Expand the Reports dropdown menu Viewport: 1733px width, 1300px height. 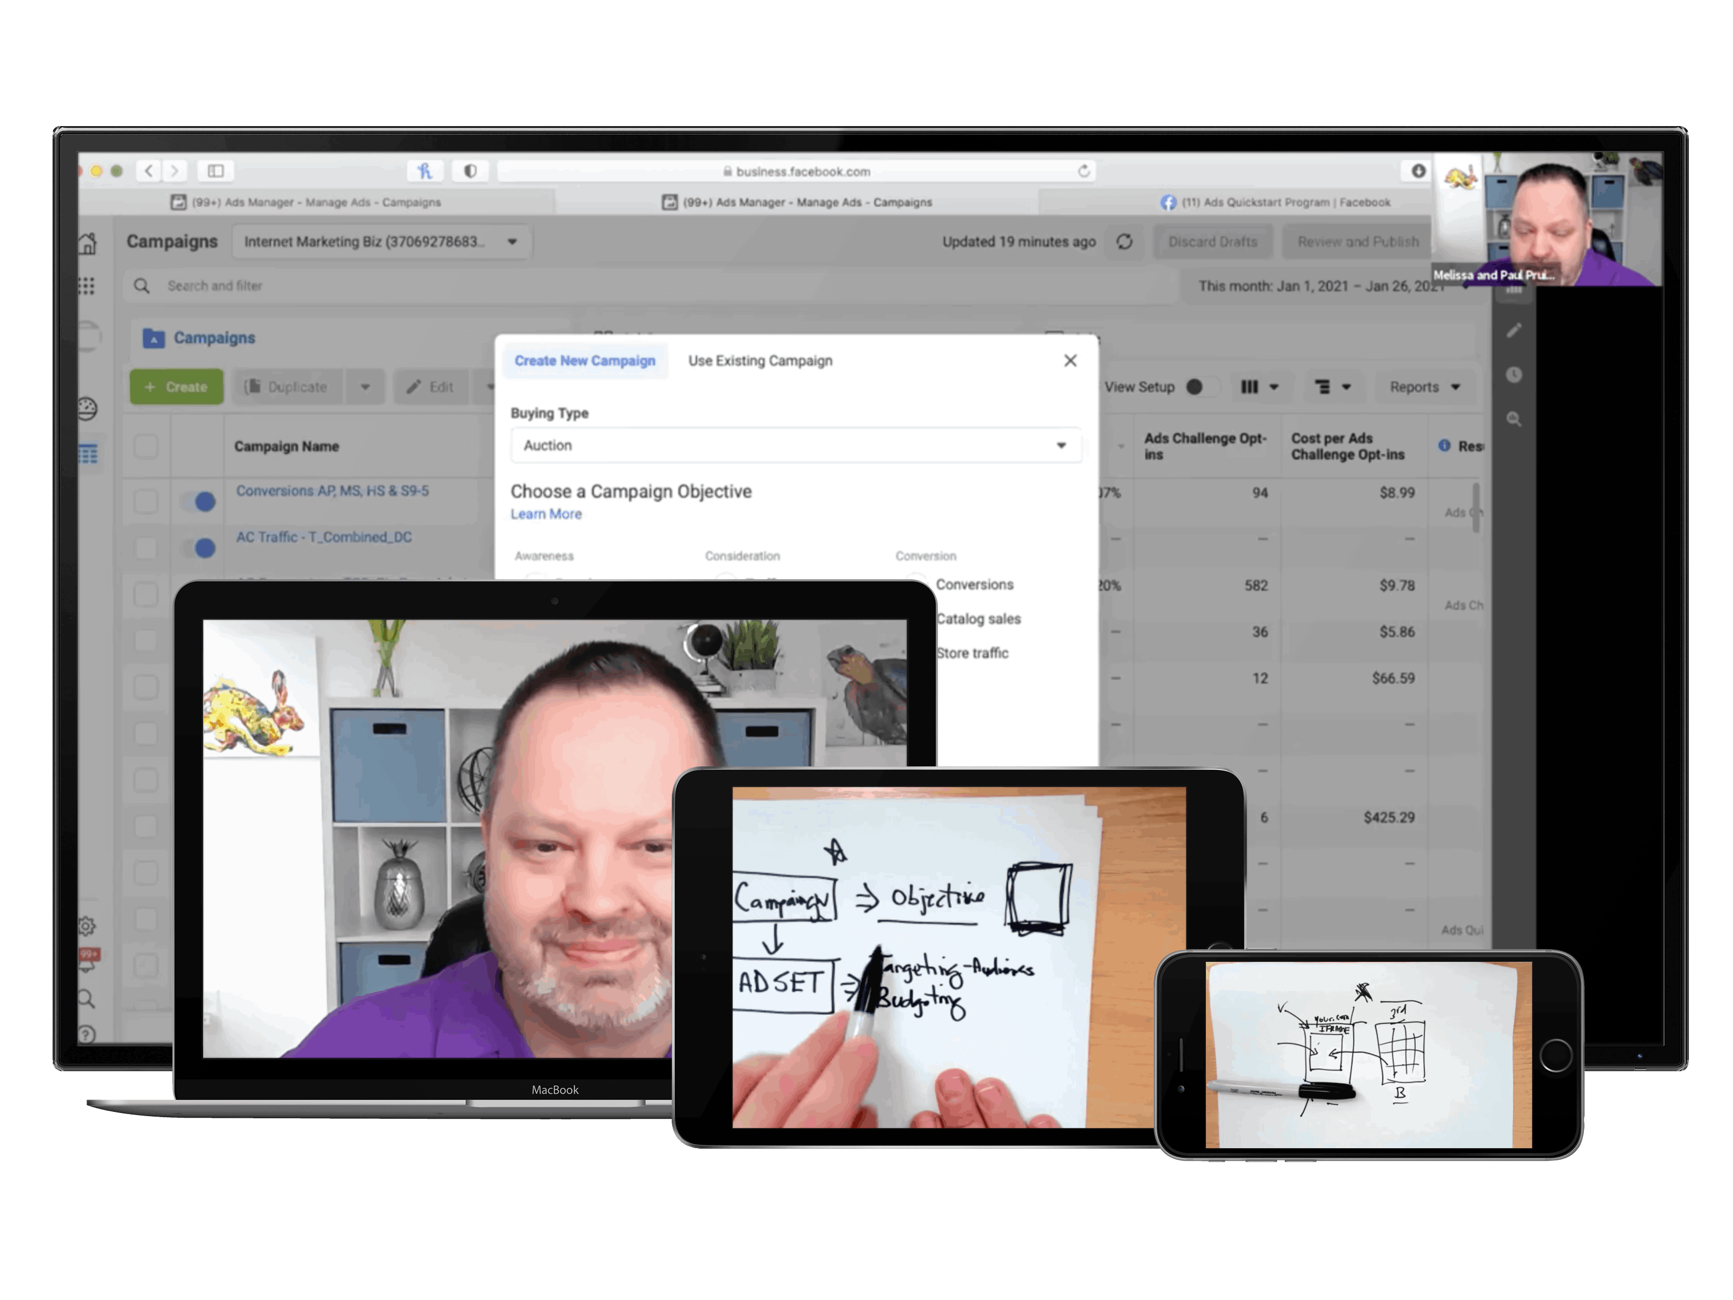(x=1425, y=388)
